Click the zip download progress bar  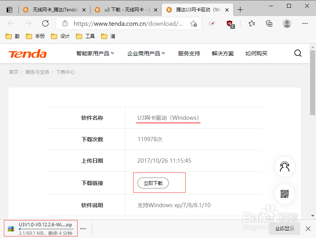[x=46, y=229]
